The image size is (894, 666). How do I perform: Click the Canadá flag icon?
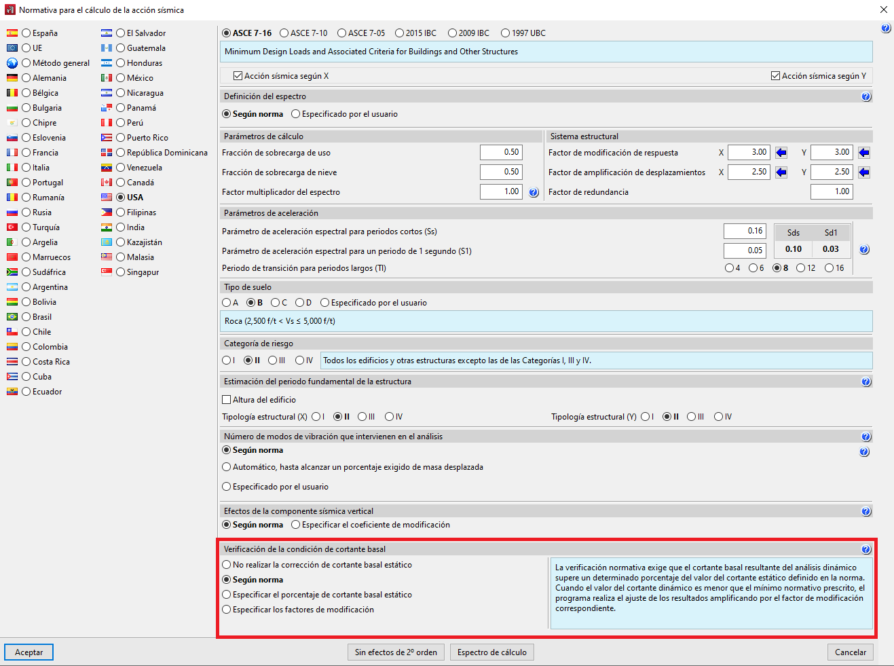coord(107,183)
